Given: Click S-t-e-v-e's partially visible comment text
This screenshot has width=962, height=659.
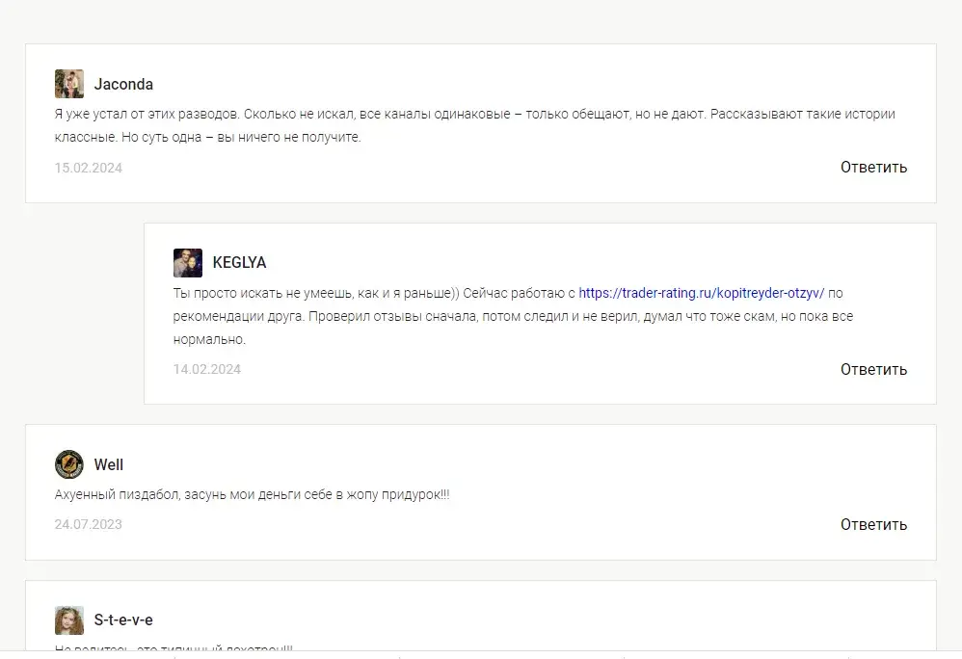Looking at the screenshot, I should tap(174, 647).
